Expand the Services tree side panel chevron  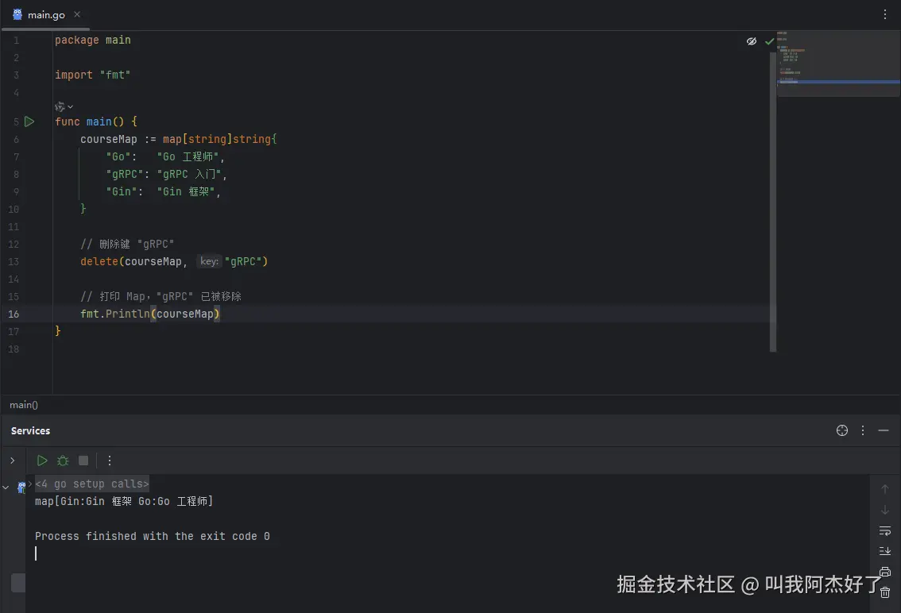(12, 461)
